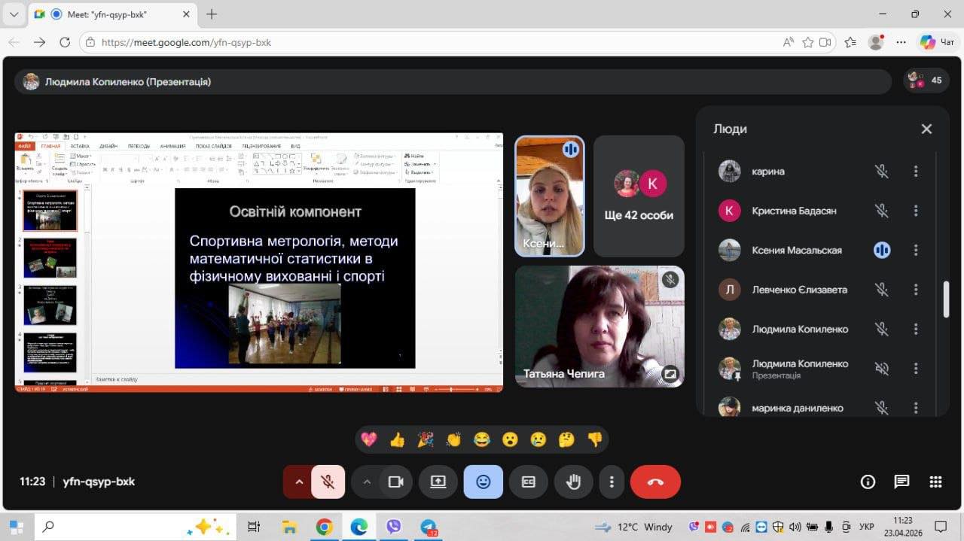This screenshot has width=964, height=541.
Task: Open meeting details info icon
Action: pos(868,482)
